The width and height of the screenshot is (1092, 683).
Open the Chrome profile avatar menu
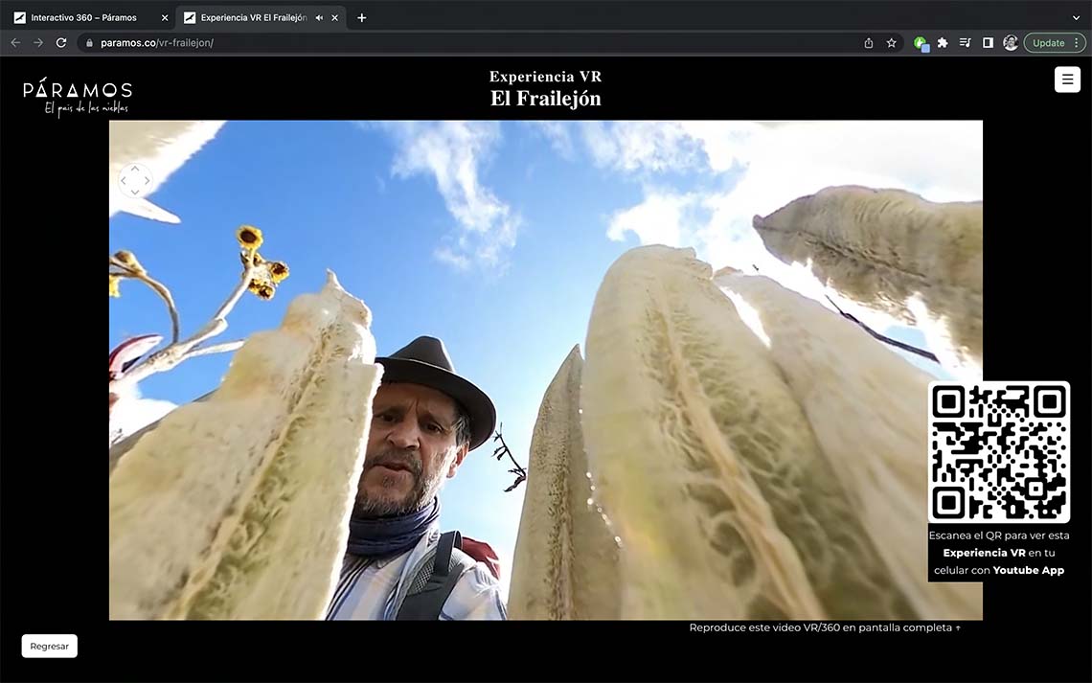tap(1010, 43)
